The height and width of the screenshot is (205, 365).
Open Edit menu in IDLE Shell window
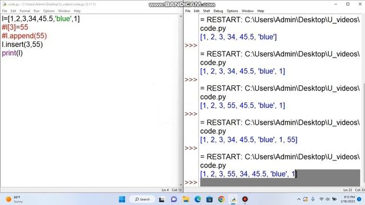pos(196,11)
